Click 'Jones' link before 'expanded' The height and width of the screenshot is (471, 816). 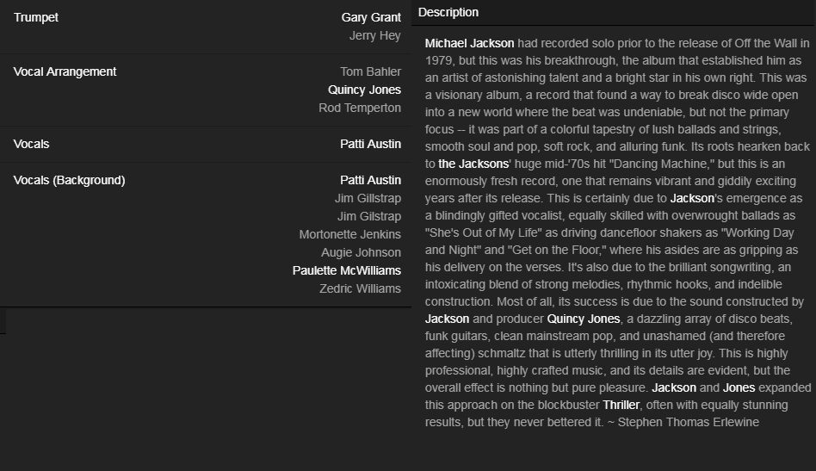tap(739, 387)
